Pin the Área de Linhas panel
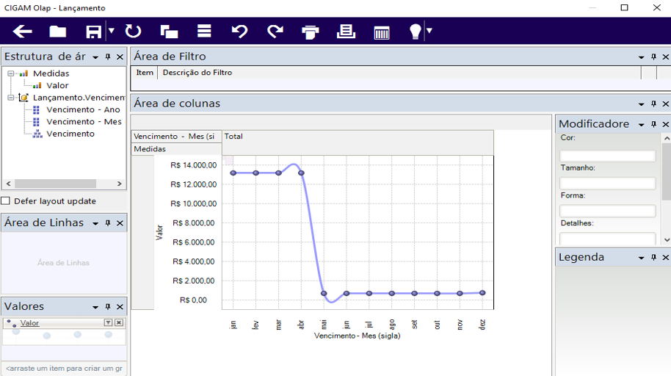This screenshot has width=671, height=376. point(108,223)
